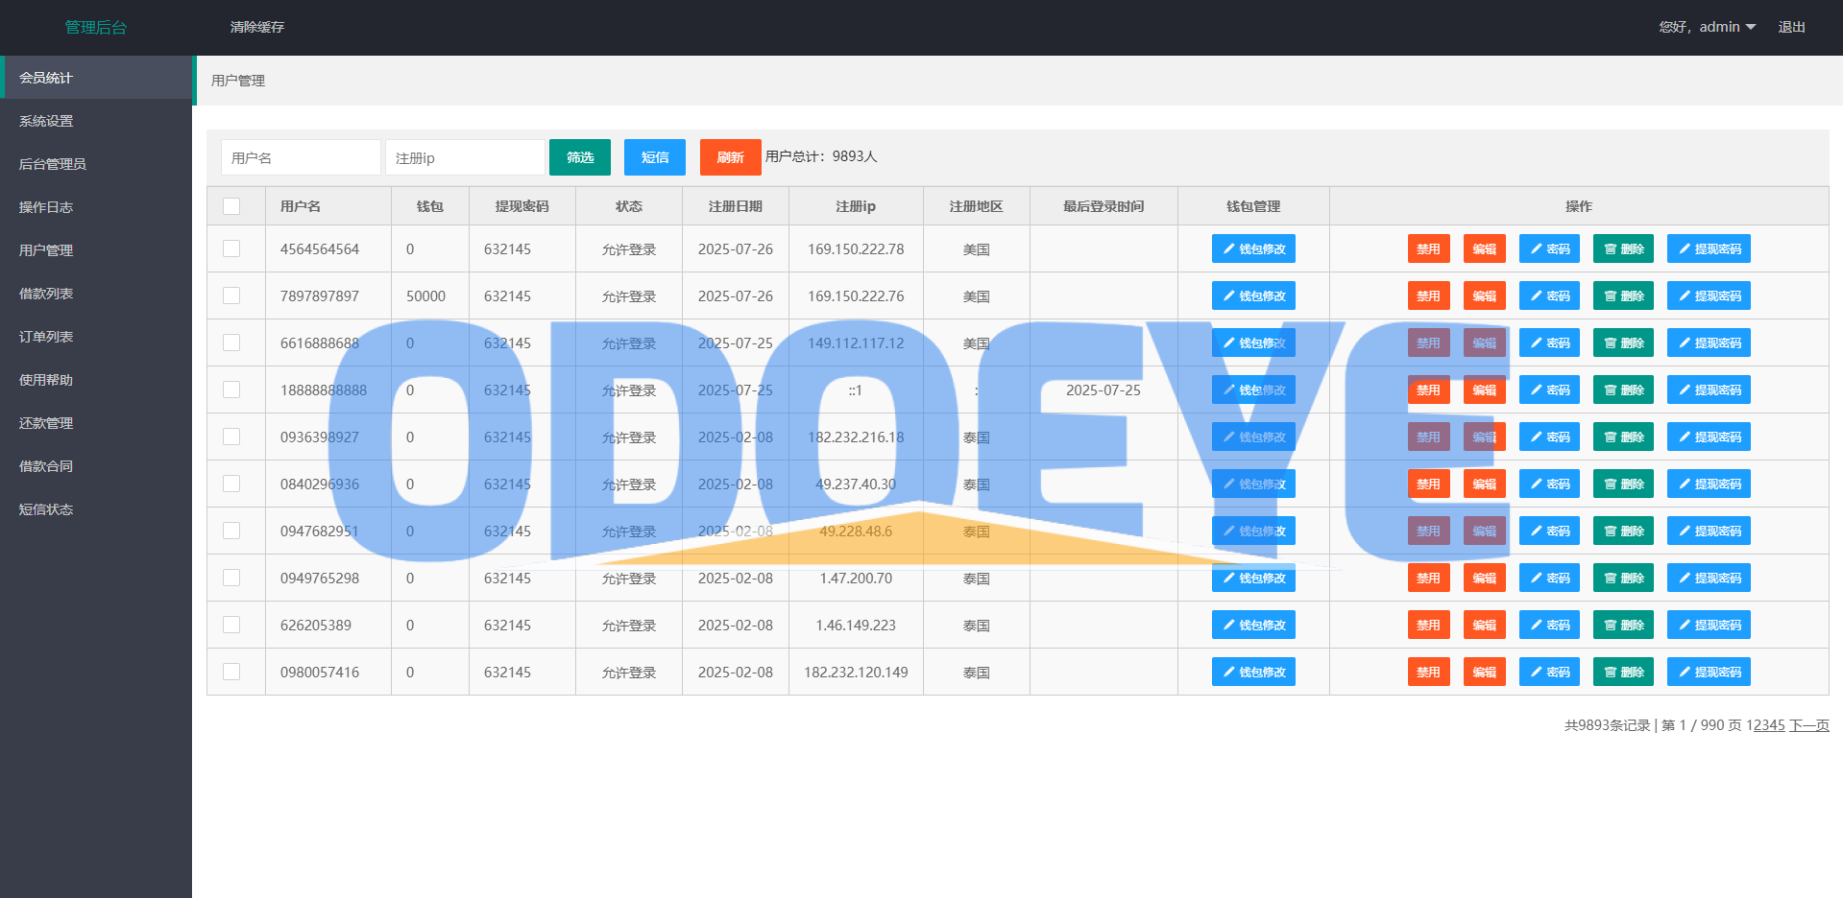This screenshot has width=1843, height=898.
Task: Check the box for user 4564564564
Action: pyautogui.click(x=231, y=248)
